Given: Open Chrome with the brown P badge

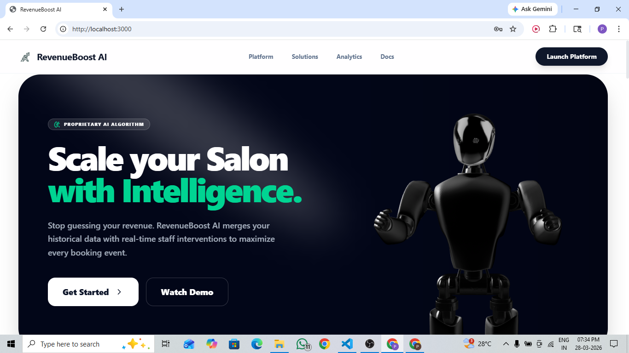Looking at the screenshot, I should pos(415,344).
